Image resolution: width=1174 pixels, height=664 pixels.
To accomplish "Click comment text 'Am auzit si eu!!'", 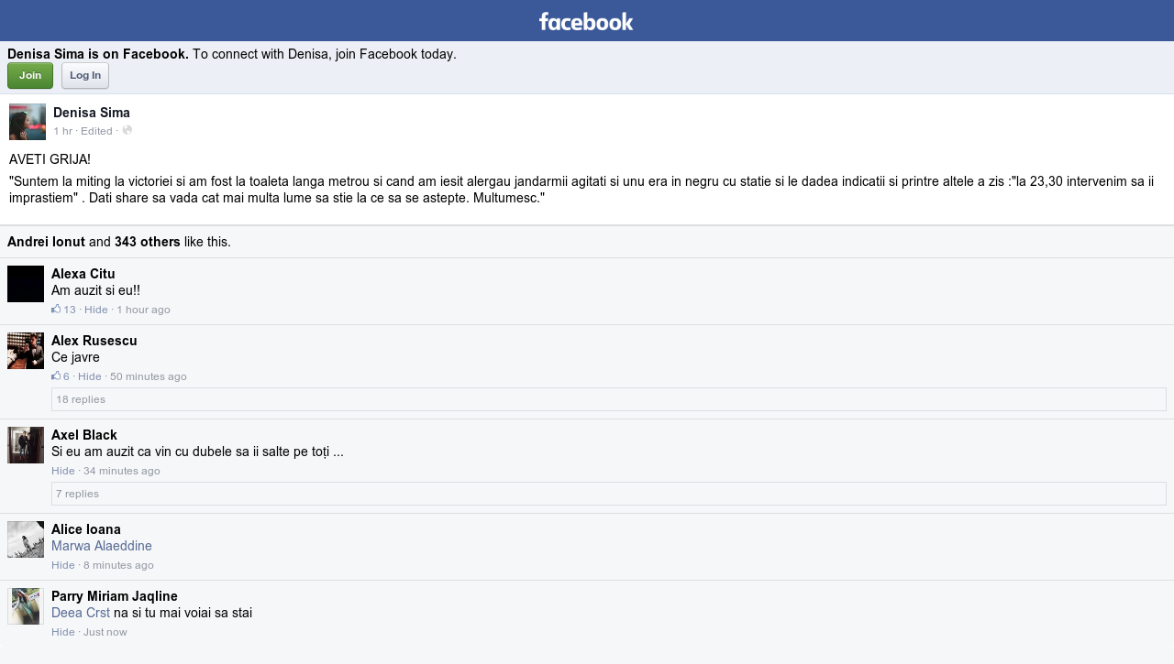I will point(95,290).
